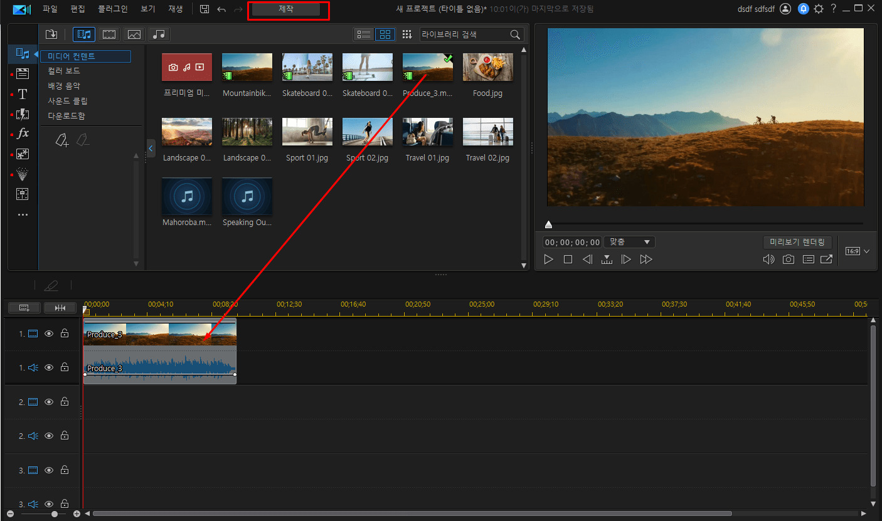Lock video track 2
This screenshot has width=882, height=521.
coord(65,402)
